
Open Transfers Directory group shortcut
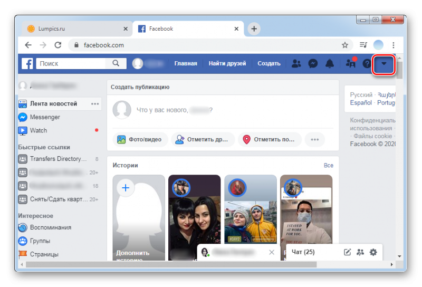pyautogui.click(x=58, y=159)
